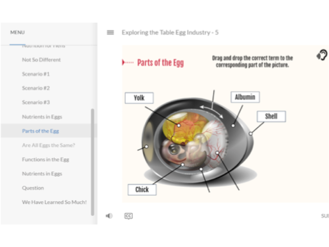
Task: Select the Chick term box
Action: point(142,190)
